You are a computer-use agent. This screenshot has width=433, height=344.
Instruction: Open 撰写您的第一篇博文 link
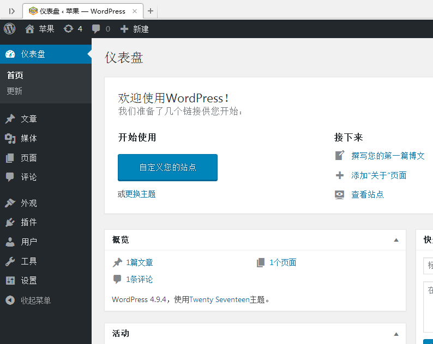(388, 156)
